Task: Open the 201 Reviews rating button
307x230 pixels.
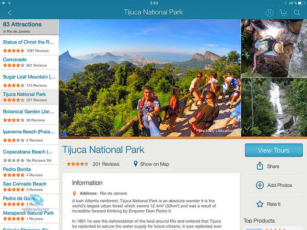Action: (95, 164)
